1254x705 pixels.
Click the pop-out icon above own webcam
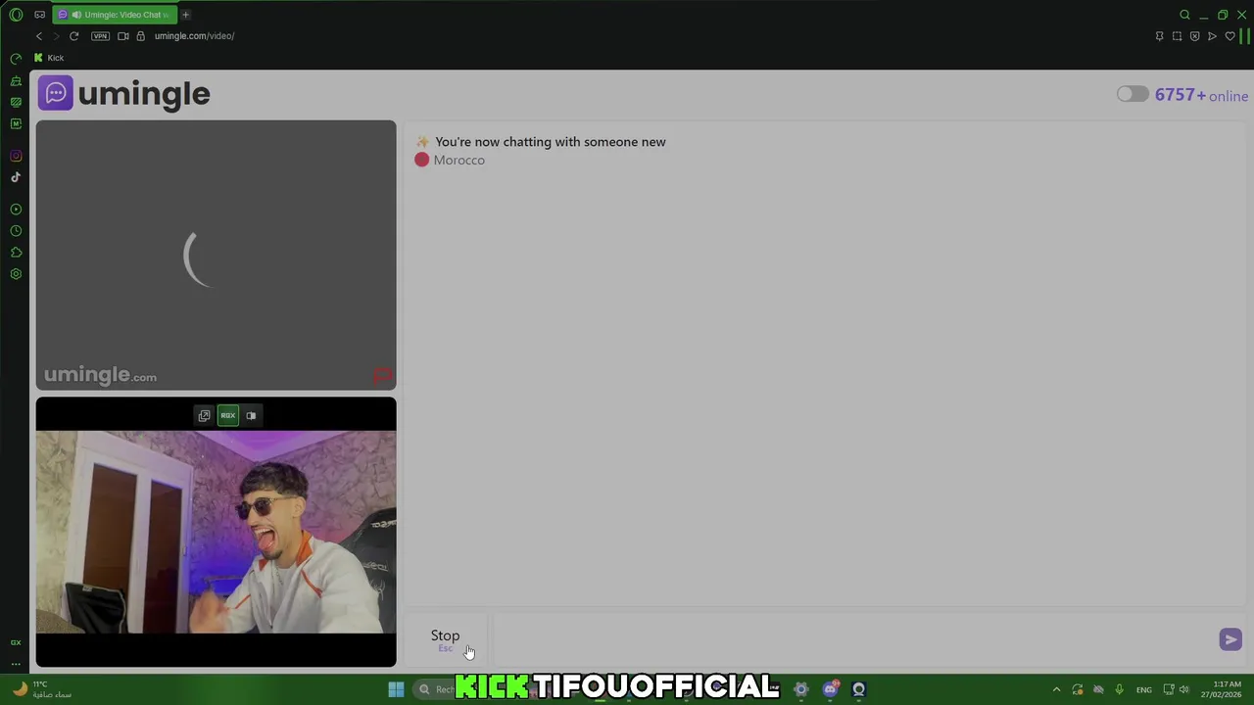[204, 415]
